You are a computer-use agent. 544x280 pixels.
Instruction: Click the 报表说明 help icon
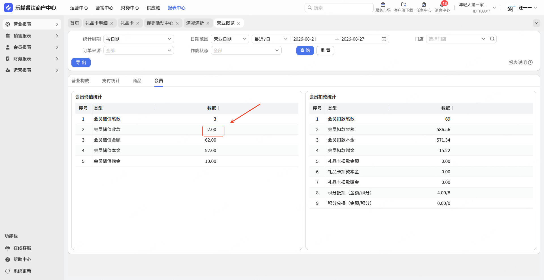[x=530, y=62]
